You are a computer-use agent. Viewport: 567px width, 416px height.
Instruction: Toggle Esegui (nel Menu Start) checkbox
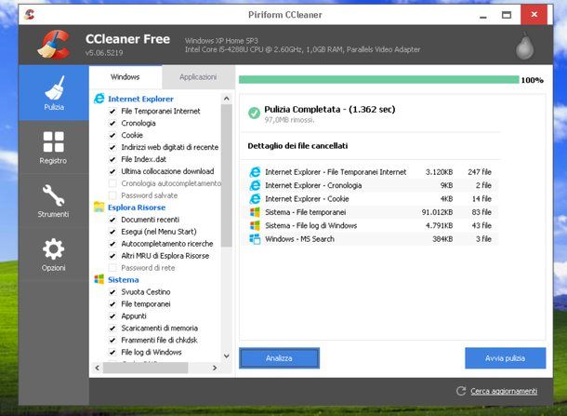point(112,232)
